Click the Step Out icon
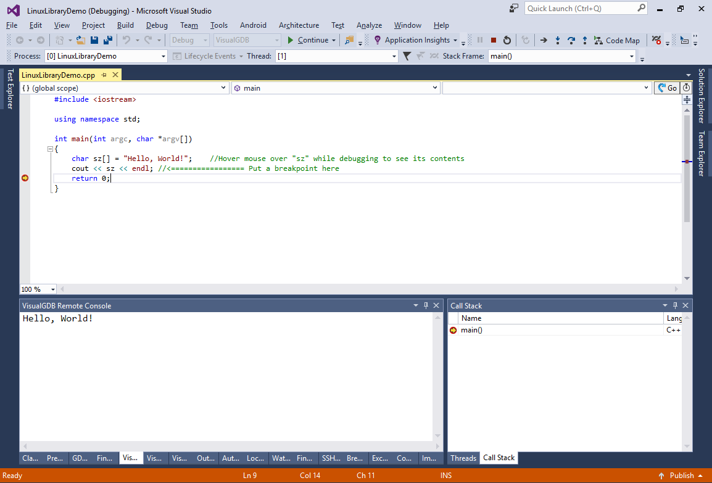 585,40
